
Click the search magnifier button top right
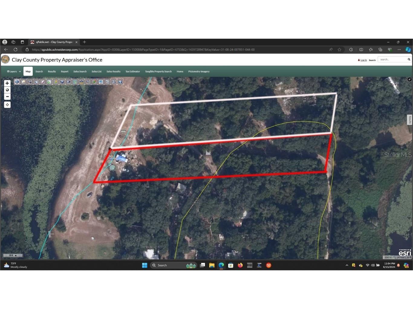[409, 59]
